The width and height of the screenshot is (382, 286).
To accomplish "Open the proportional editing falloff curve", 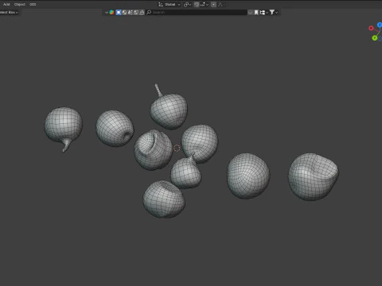I will [220, 5].
